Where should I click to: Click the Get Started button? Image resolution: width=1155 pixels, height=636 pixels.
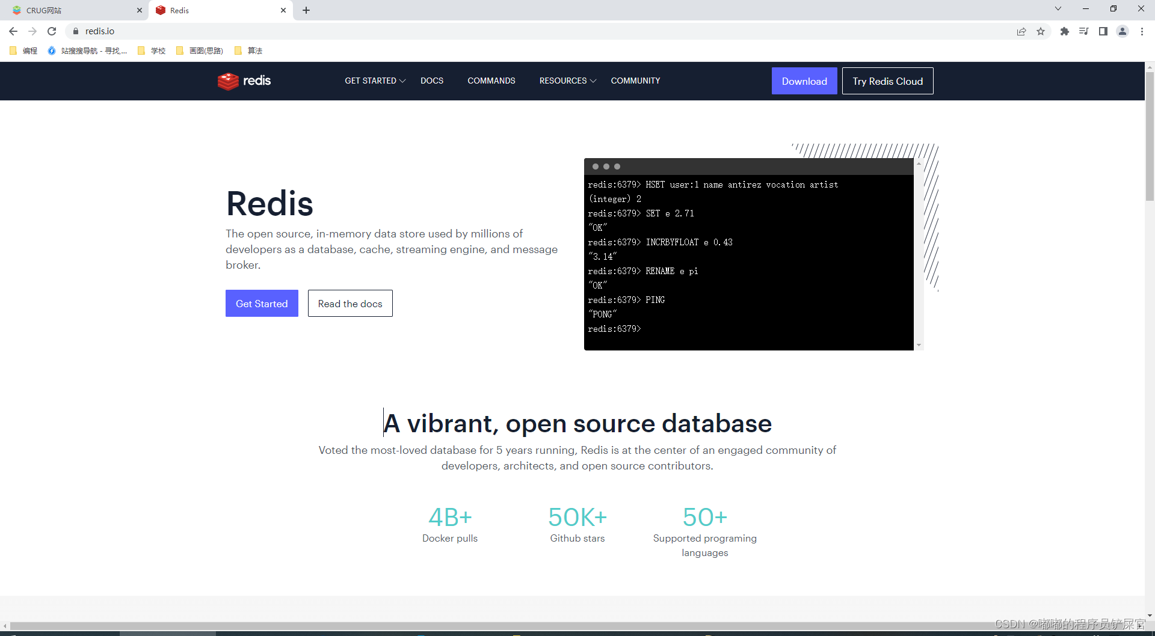tap(262, 304)
